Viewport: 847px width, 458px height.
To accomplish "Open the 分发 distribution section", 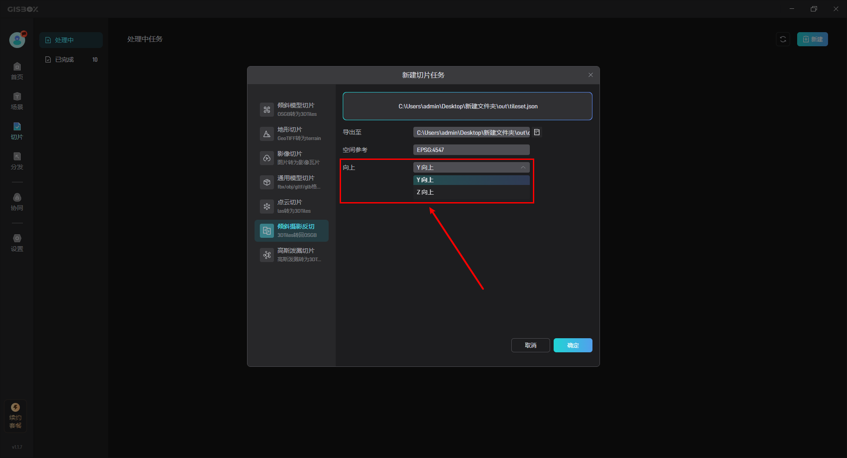I will [17, 161].
